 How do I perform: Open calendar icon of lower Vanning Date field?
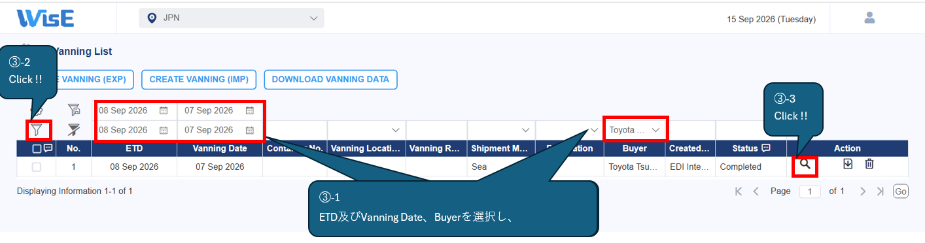[x=249, y=130]
